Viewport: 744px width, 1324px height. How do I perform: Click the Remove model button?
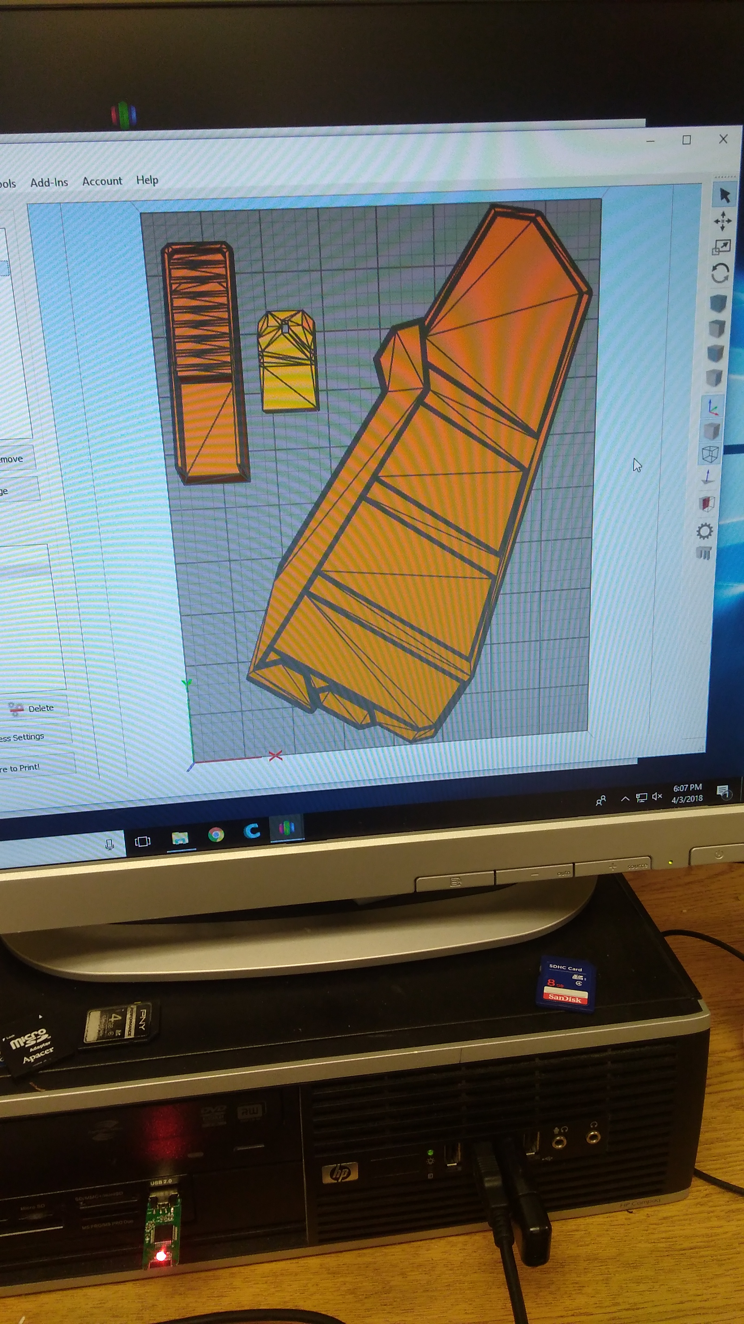point(17,458)
